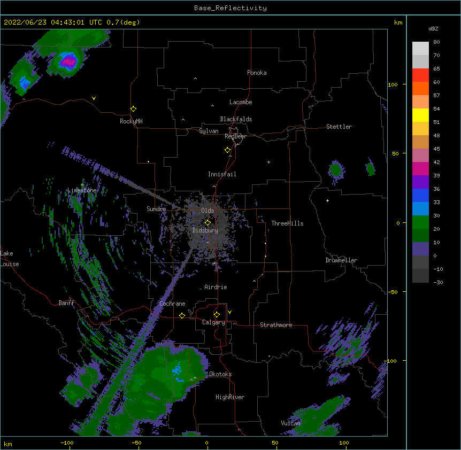Image resolution: width=461 pixels, height=450 pixels.
Task: Select the green 30 dBZ legend swatch
Action: click(420, 222)
